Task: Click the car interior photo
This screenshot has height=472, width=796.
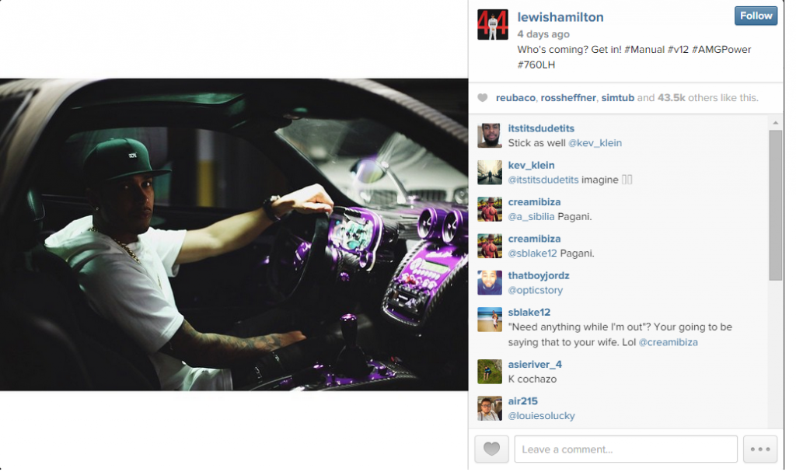Action: pos(234,235)
